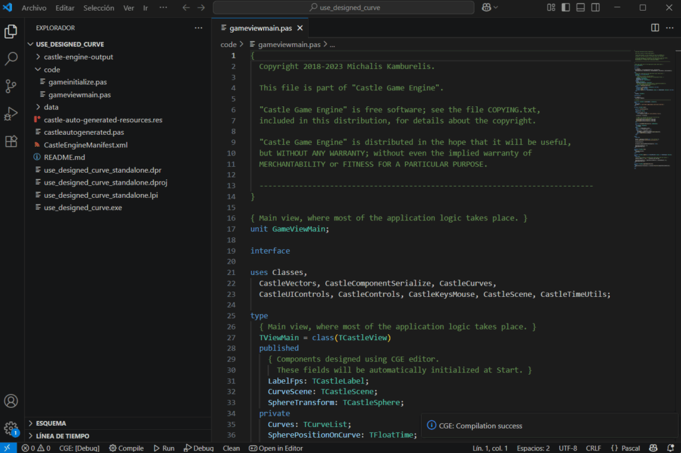
Task: Change encoding via UTF-8 status item
Action: [x=568, y=448]
